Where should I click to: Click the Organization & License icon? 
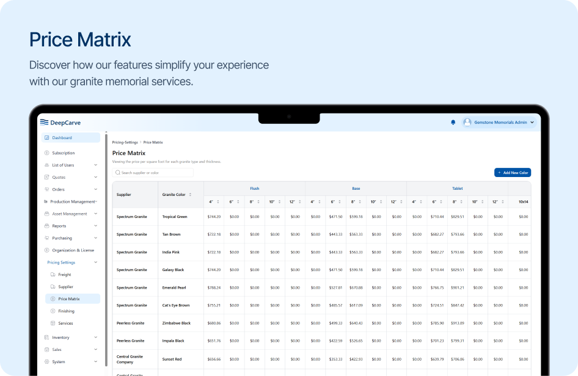tap(47, 250)
